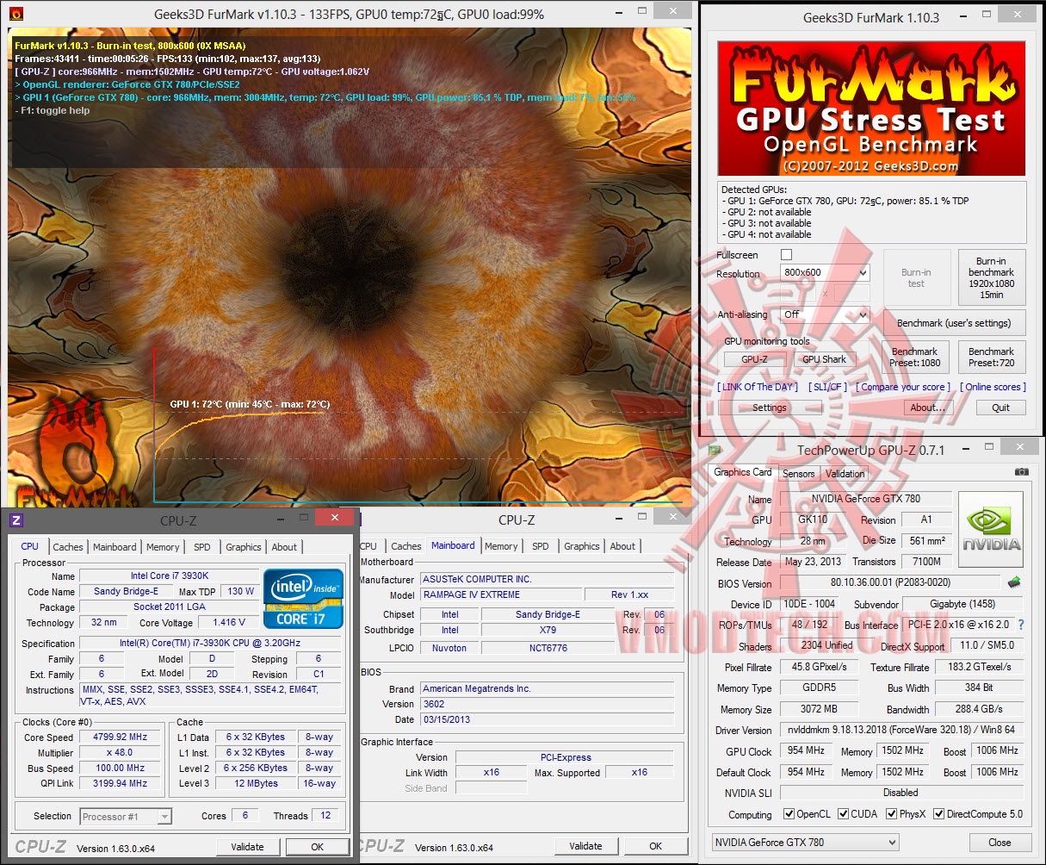The image size is (1046, 865).
Task: Launch the GPU Shark monitoring tool
Action: coord(824,359)
